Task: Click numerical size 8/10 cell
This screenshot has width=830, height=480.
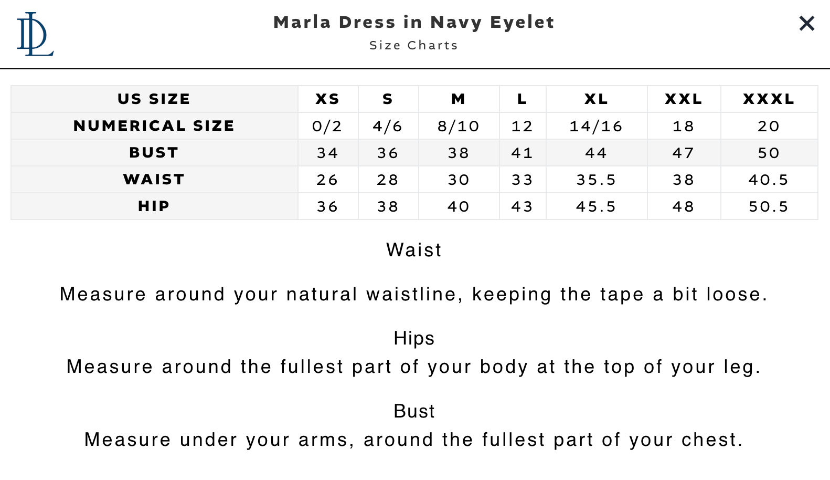Action: 459,126
